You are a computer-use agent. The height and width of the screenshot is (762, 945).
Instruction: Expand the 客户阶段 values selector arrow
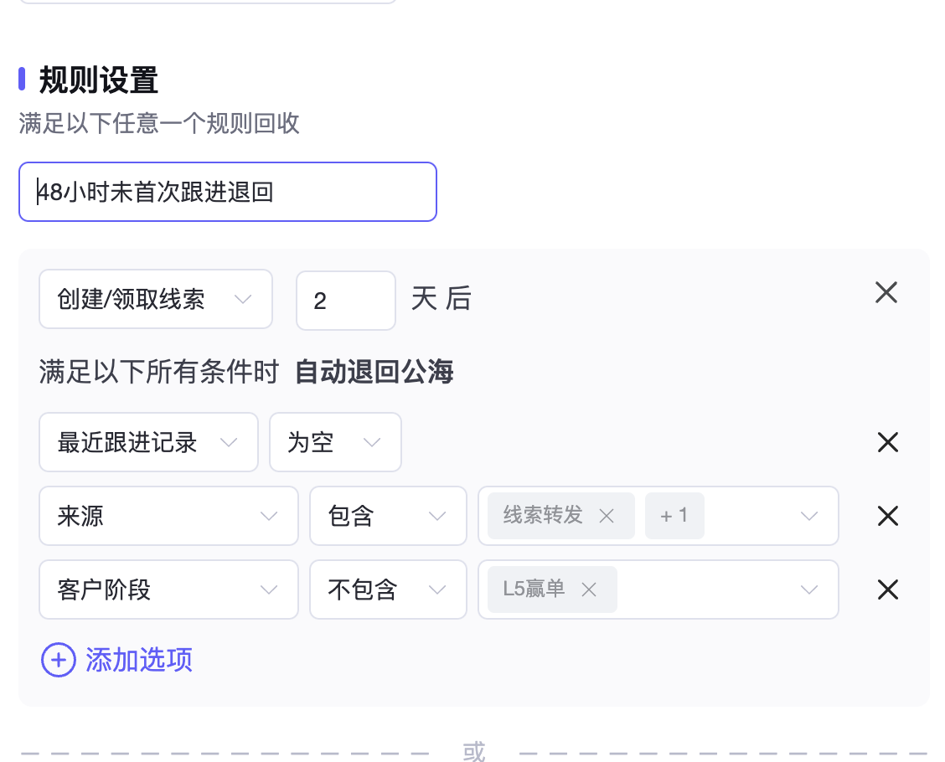[x=808, y=590]
